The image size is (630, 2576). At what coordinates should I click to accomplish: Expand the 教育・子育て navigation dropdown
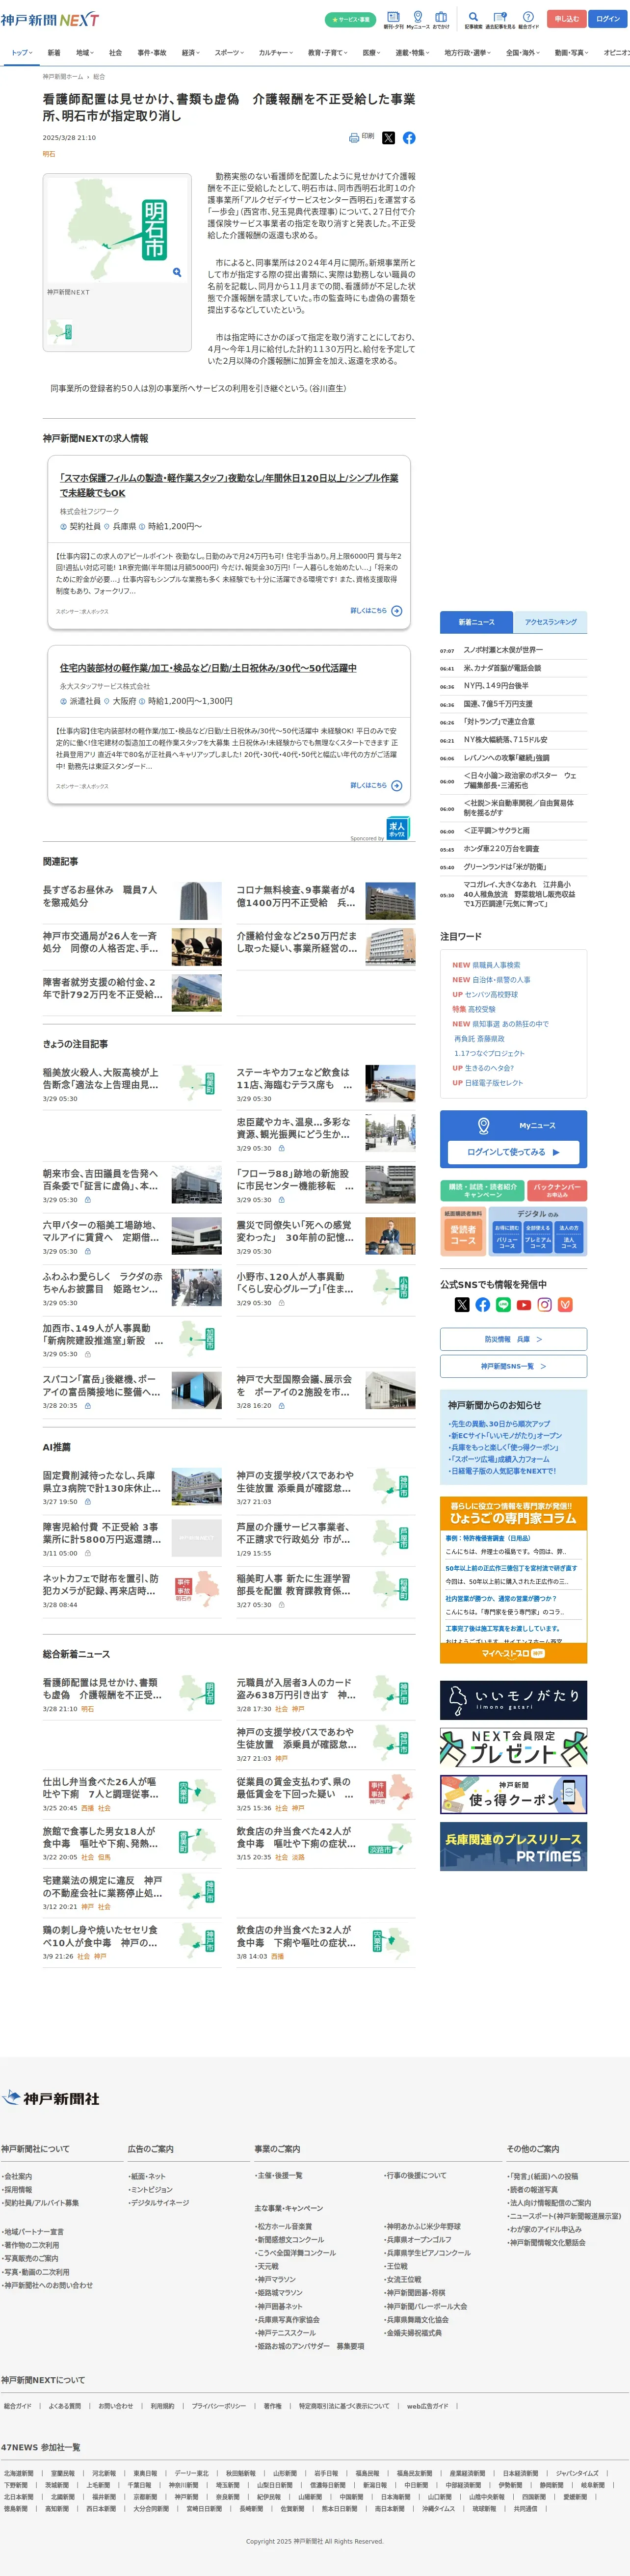[328, 53]
